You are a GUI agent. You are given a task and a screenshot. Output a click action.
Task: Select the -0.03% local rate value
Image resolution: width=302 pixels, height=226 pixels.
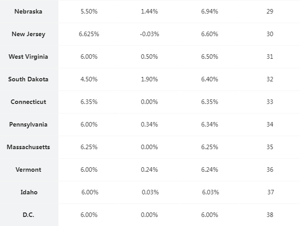tap(149, 34)
